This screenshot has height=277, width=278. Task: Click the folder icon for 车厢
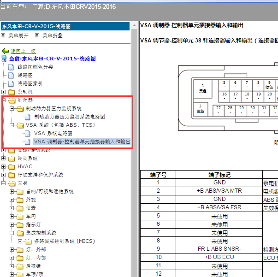[x=20, y=216]
